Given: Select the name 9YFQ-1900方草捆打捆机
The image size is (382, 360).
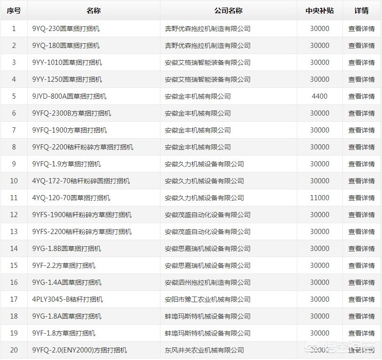Looking at the screenshot, I should click(x=70, y=130).
